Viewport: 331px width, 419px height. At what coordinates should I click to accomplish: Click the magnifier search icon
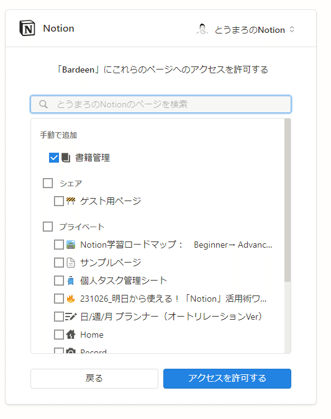(x=43, y=104)
